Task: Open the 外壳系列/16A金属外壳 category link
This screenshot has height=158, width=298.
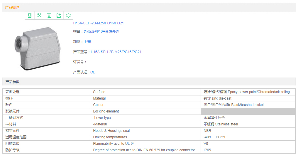Action: point(101,31)
